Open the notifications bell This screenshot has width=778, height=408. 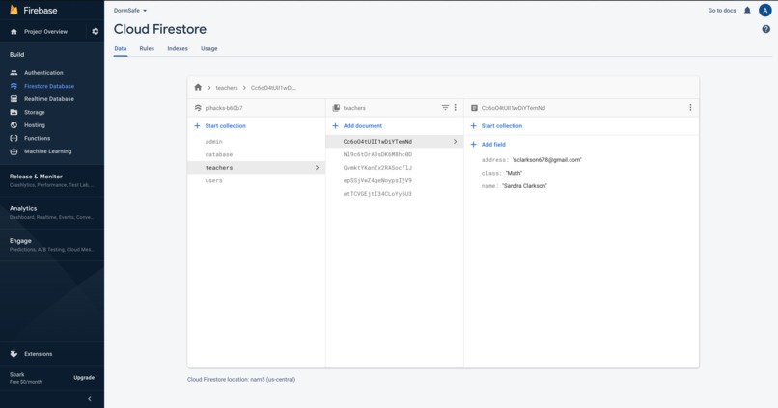point(747,11)
